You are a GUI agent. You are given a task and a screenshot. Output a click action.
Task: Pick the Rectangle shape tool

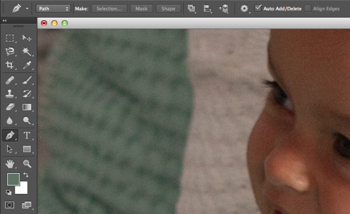[x=27, y=149]
